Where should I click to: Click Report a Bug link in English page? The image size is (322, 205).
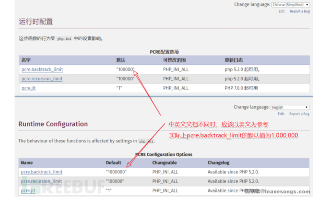pos(299,114)
